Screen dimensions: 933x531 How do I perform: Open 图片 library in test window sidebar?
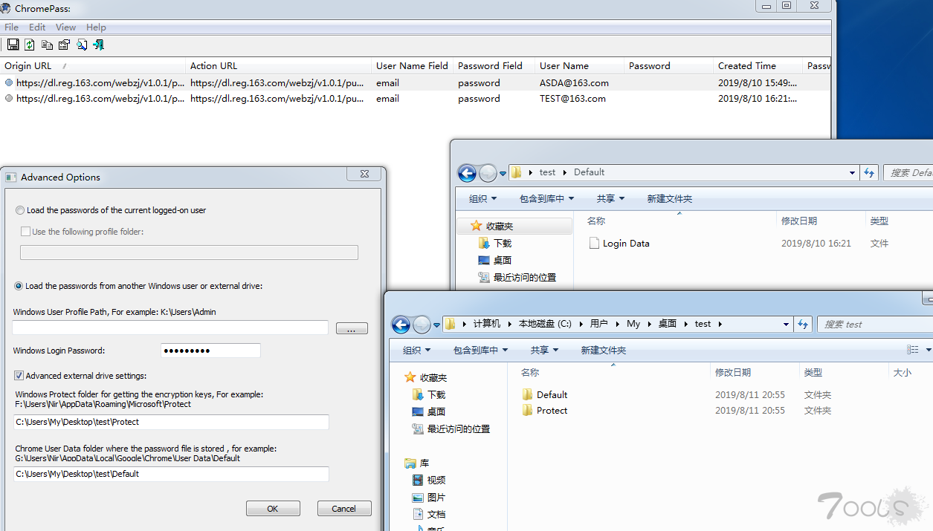click(436, 498)
